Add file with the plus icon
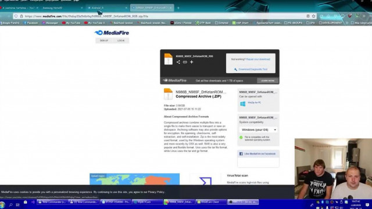Viewport: 372px width, 209px height. tap(191, 62)
